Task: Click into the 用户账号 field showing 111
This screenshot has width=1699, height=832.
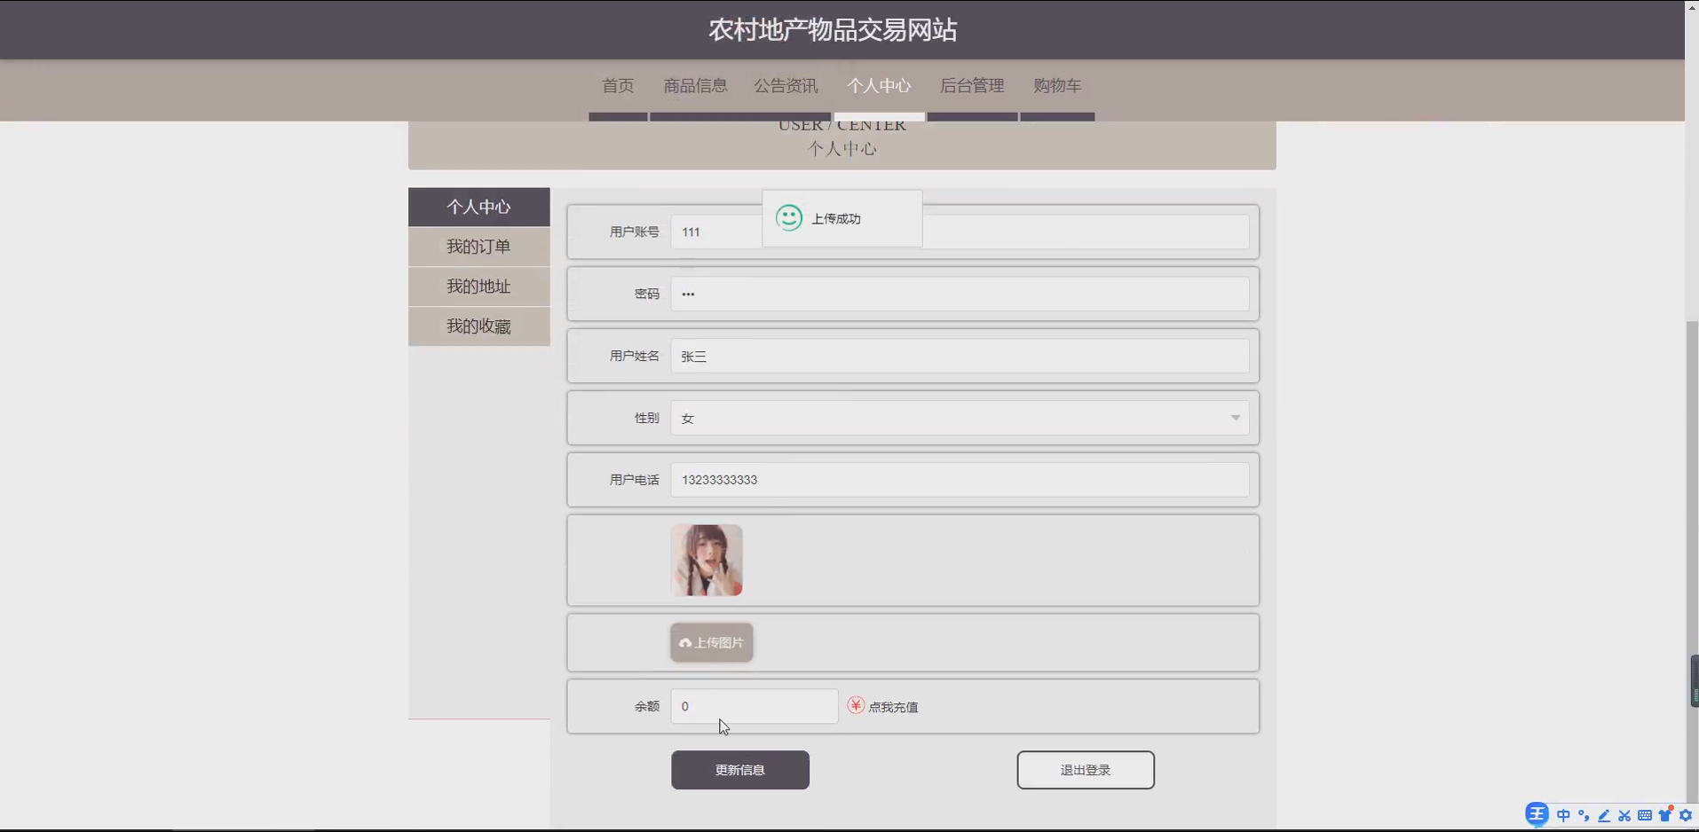Action: [x=960, y=232]
